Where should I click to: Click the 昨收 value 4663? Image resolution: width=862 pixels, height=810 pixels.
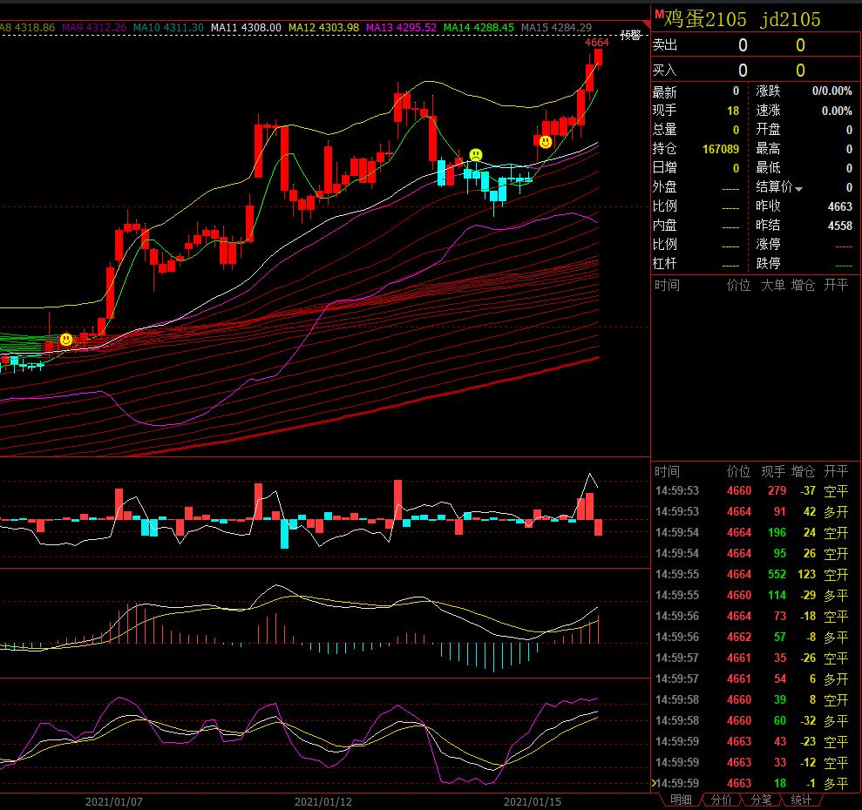(x=840, y=206)
